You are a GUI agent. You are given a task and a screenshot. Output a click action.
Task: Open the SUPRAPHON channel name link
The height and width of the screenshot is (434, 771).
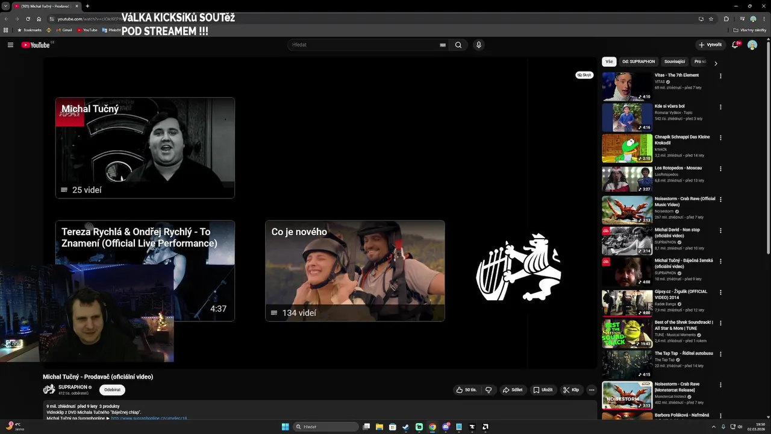(73, 387)
